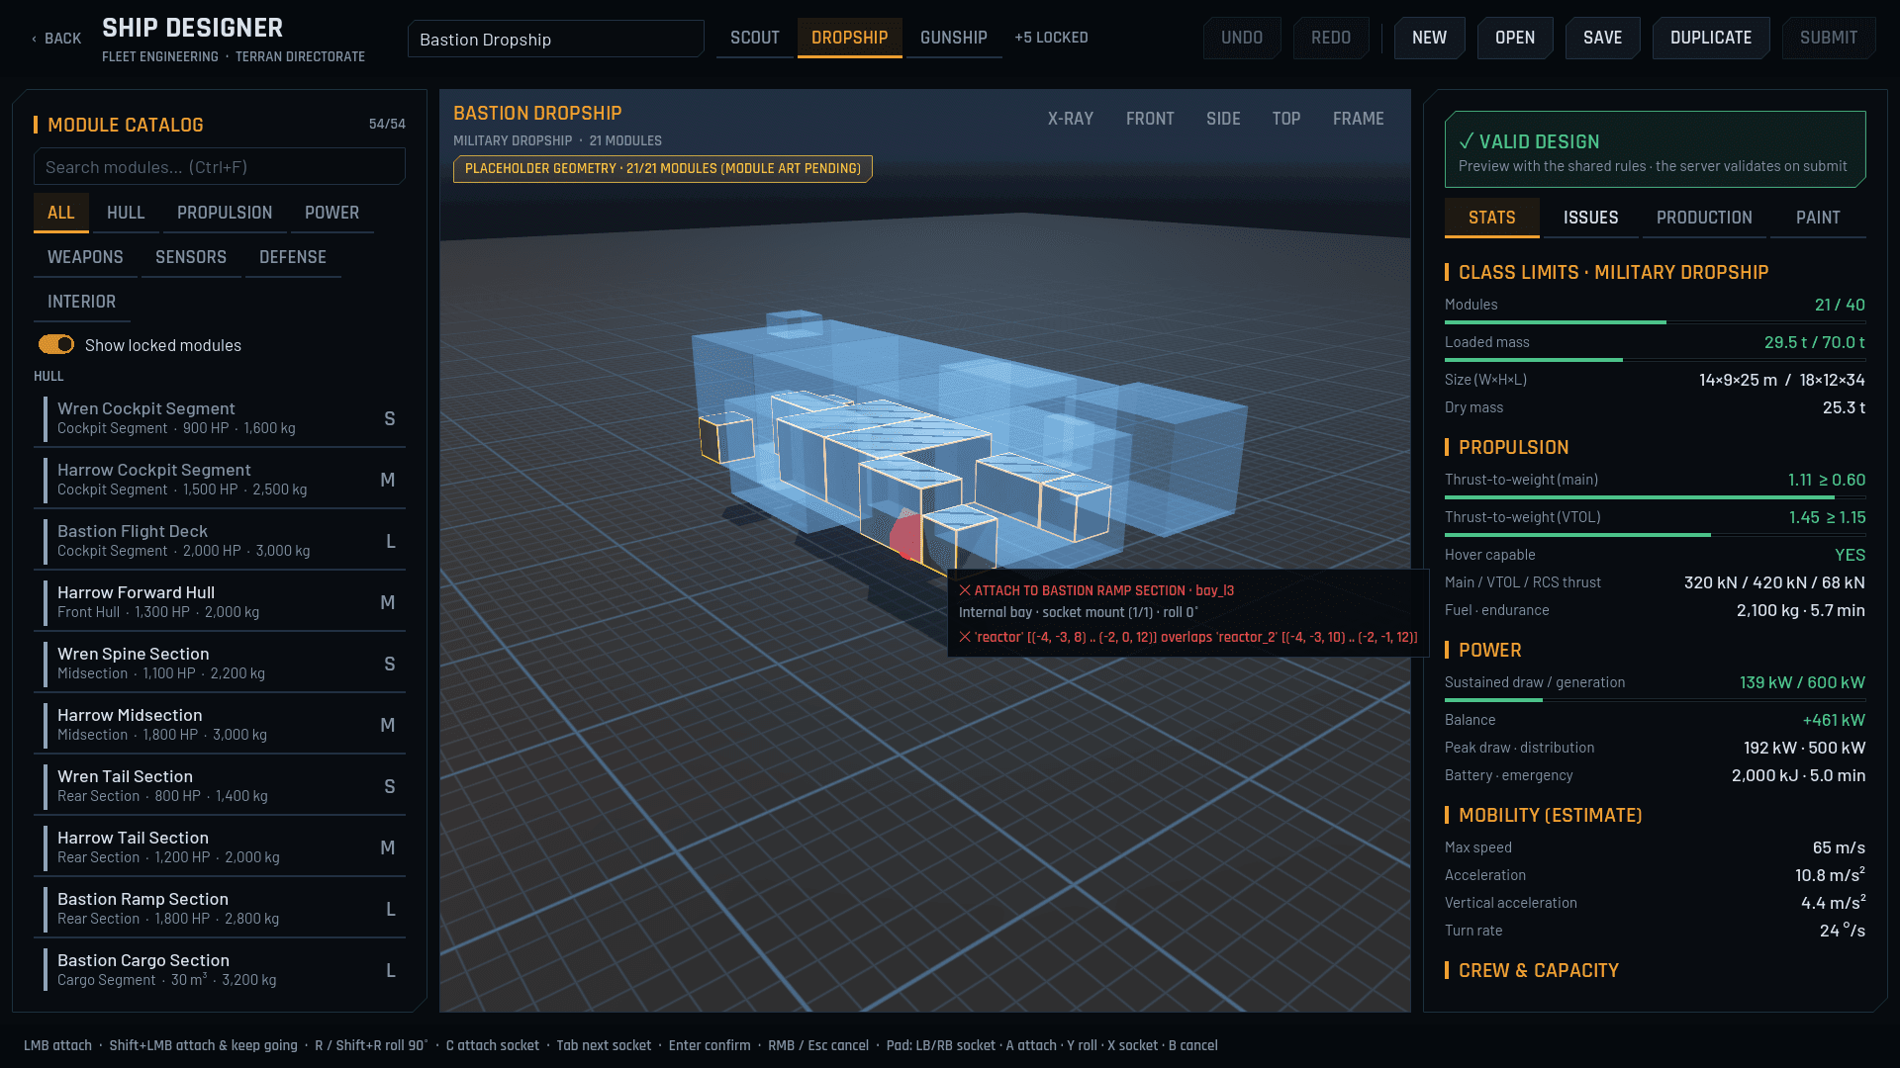Switch to the Scout class tab
The width and height of the screenshot is (1900, 1068).
click(755, 38)
